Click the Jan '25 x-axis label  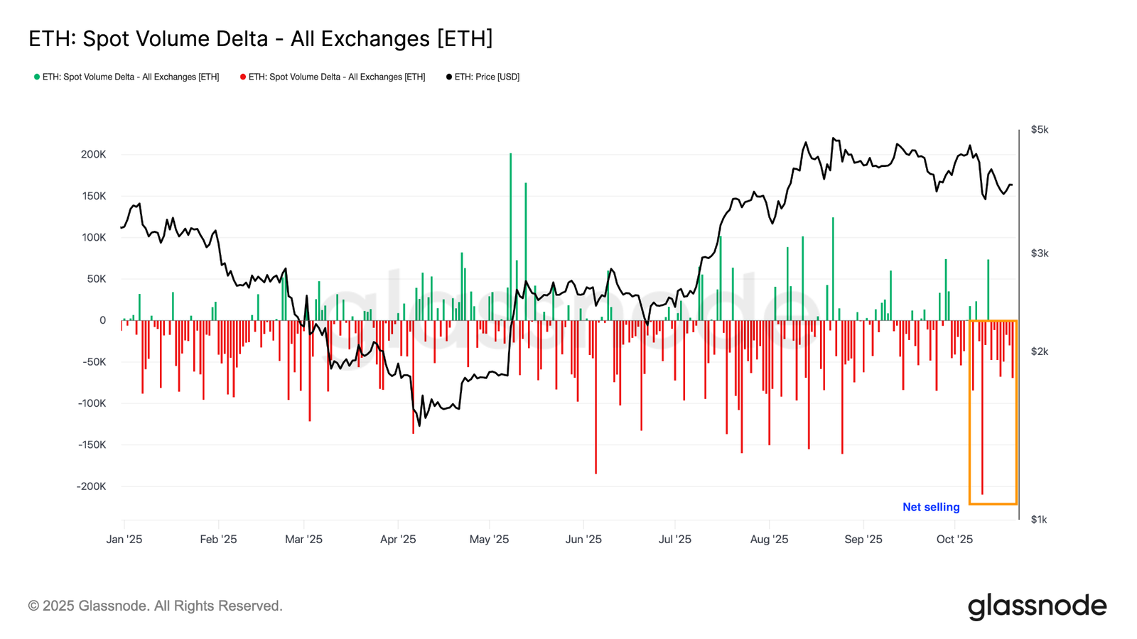(124, 539)
